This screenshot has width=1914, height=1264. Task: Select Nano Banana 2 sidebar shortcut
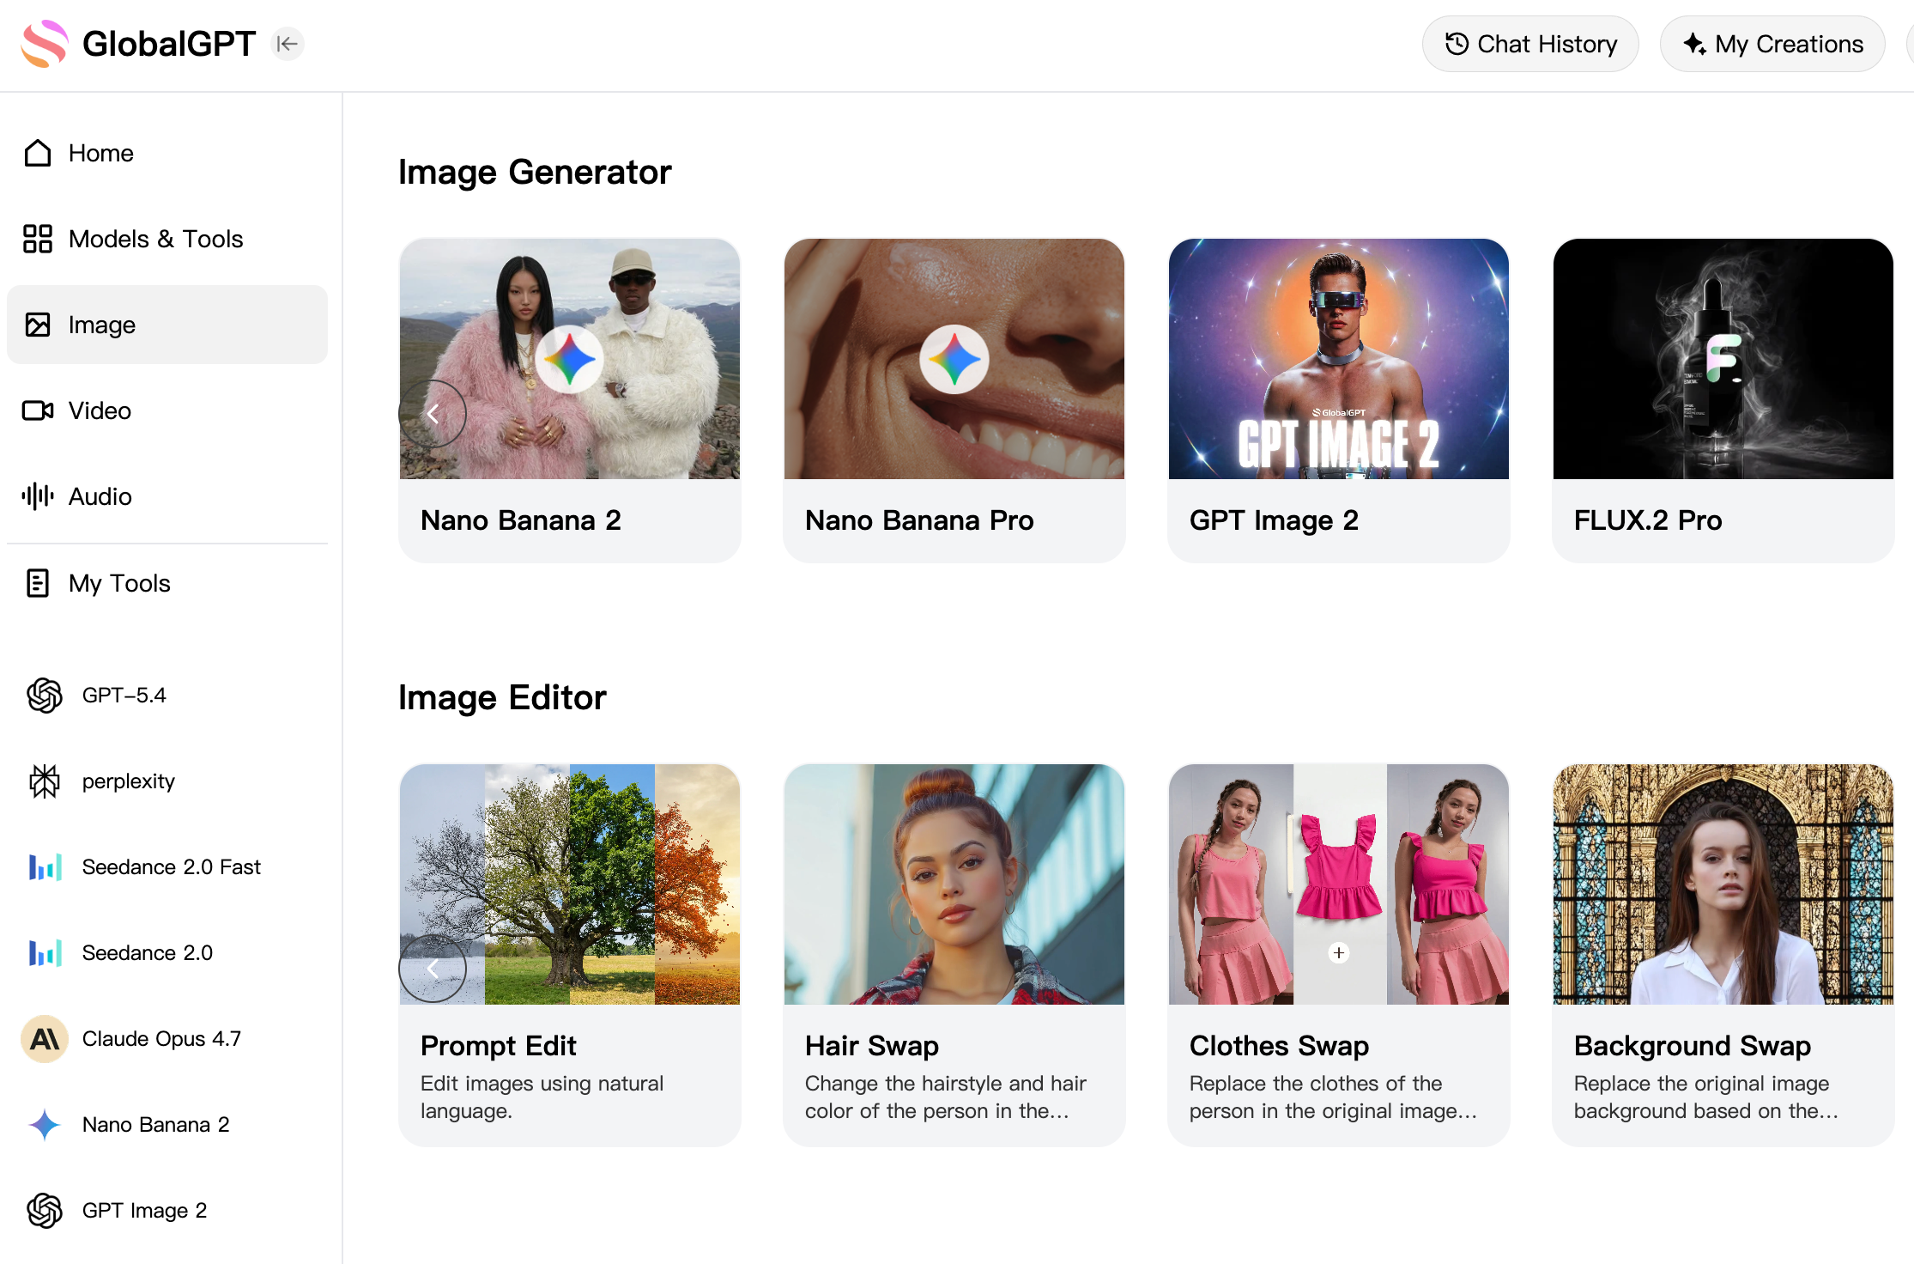(x=155, y=1124)
